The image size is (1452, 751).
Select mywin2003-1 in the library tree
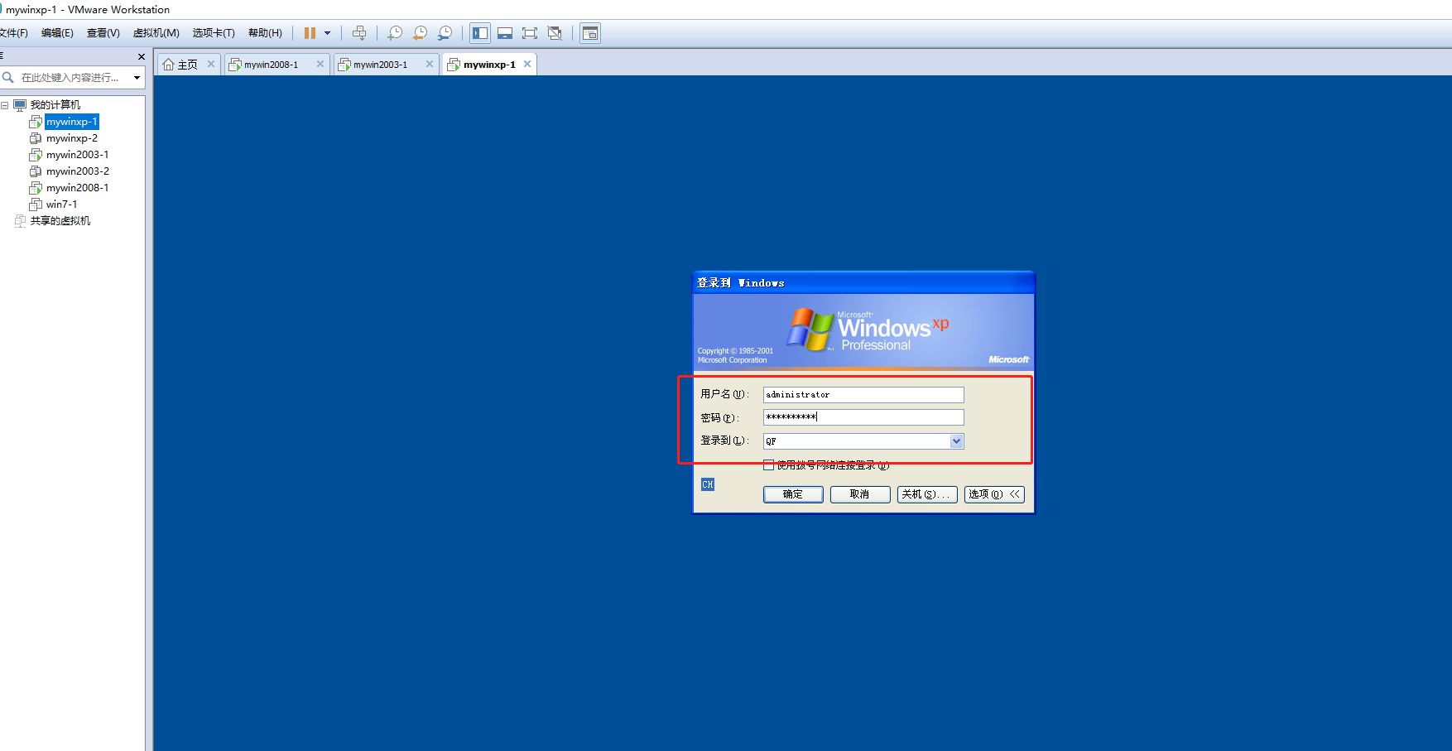coord(77,155)
